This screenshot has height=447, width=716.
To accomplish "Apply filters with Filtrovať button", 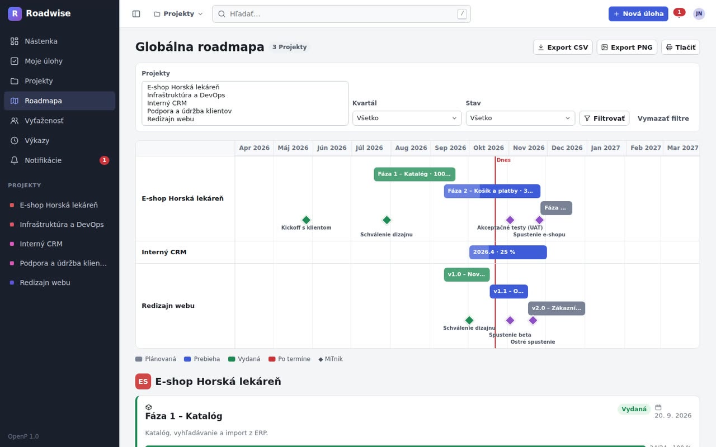I will pos(604,118).
